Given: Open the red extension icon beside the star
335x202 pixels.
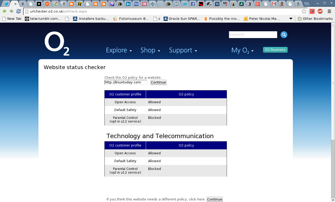Looking at the screenshot, I should [312, 11].
